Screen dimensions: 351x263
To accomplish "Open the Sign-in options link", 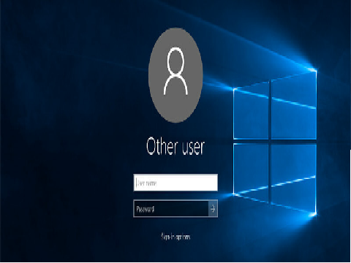I will (175, 237).
